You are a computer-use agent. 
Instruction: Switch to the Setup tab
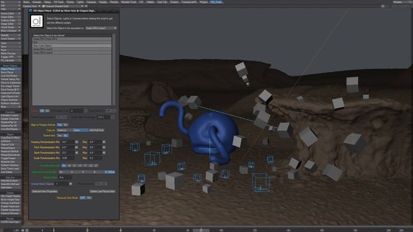click(x=47, y=2)
